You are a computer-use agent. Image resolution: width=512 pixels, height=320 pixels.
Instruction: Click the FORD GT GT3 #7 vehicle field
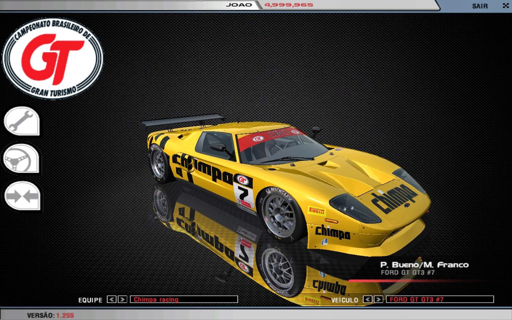440,299
